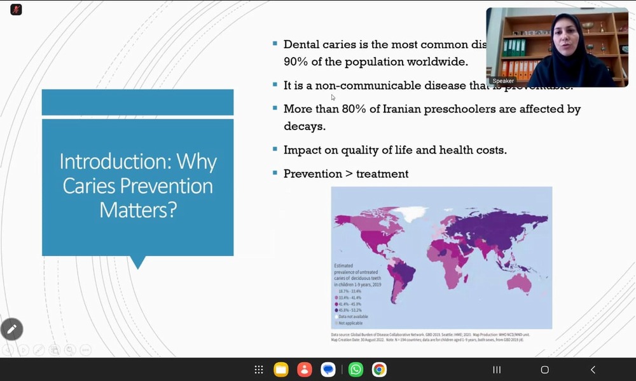Open see-all-slides grid icon
636x381 pixels.
(x=55, y=350)
